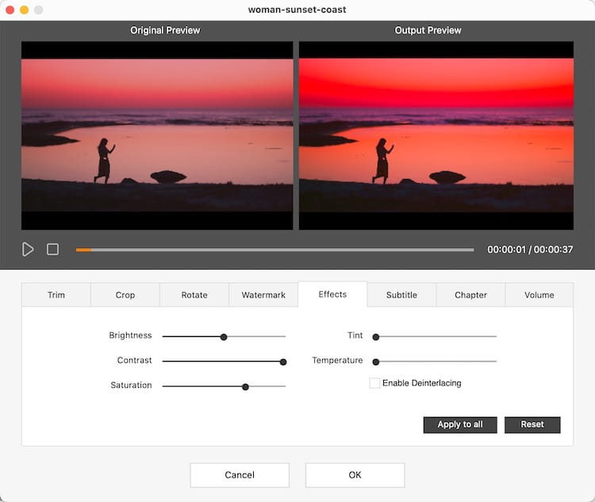Confirm changes with OK
This screenshot has height=502, width=595.
point(355,475)
